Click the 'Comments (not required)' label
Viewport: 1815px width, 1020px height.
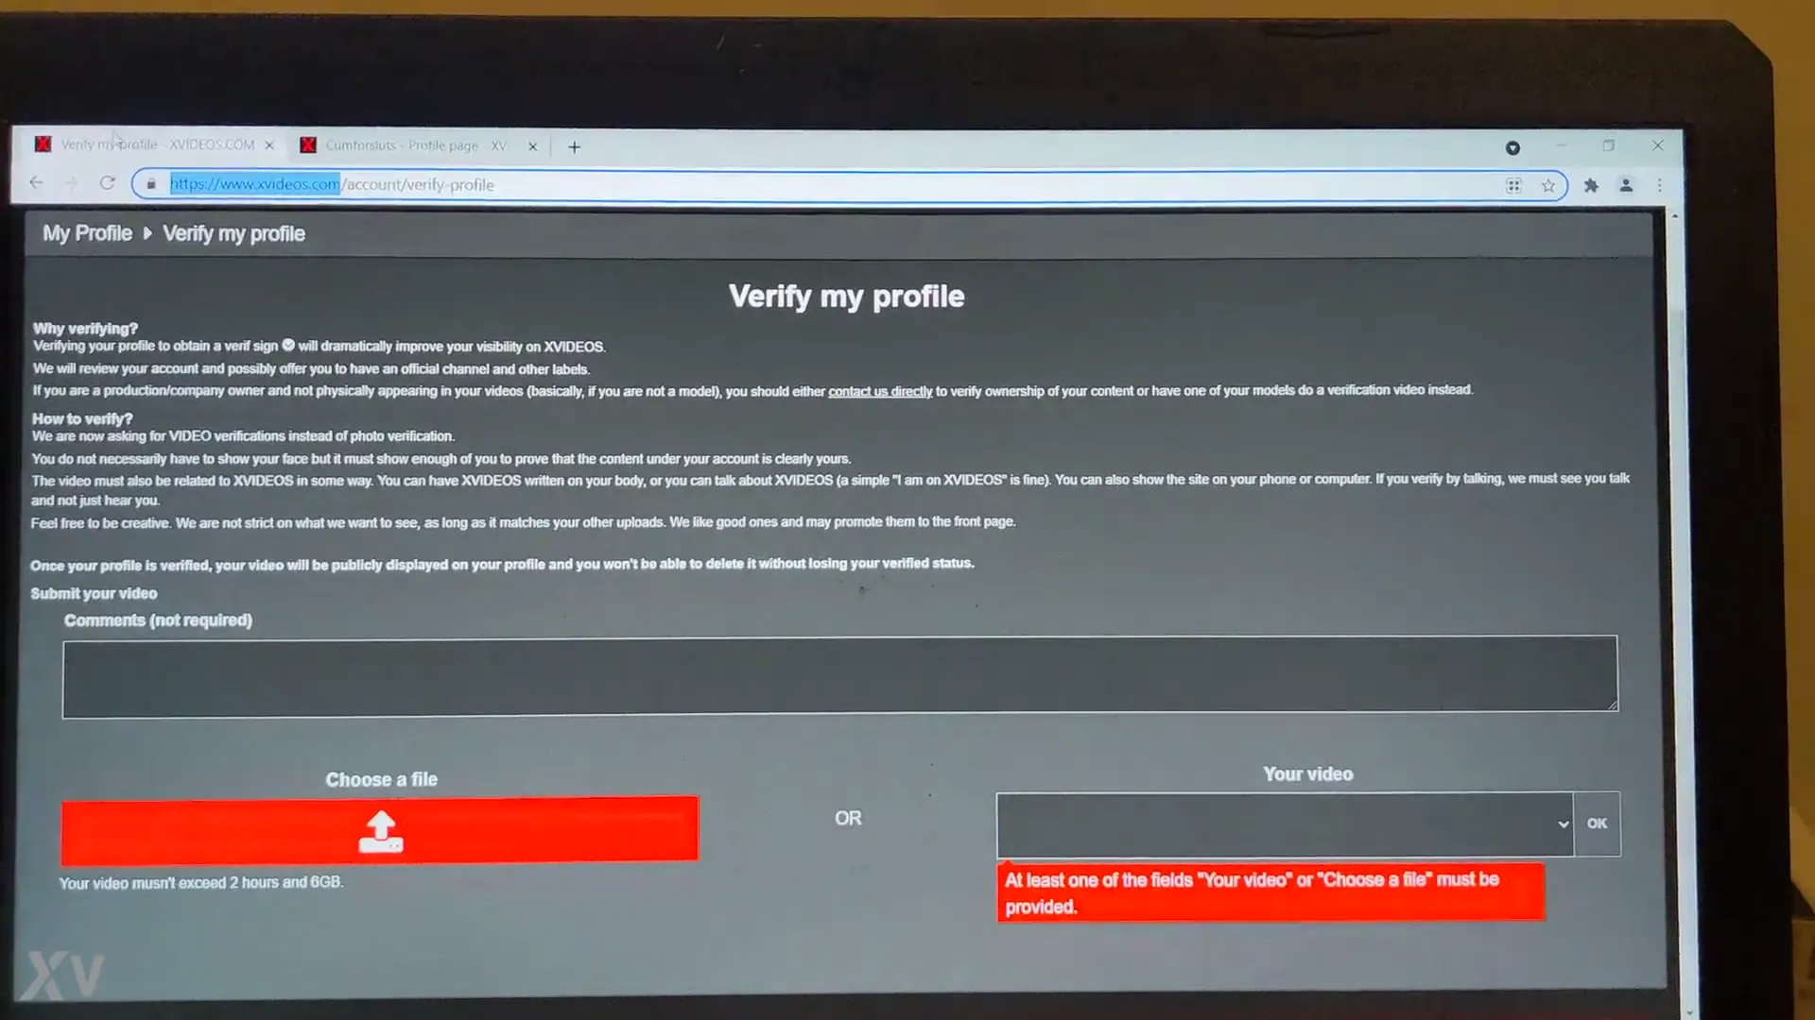158,620
